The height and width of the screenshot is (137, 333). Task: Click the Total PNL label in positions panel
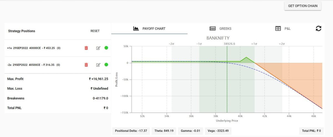pos(14,108)
